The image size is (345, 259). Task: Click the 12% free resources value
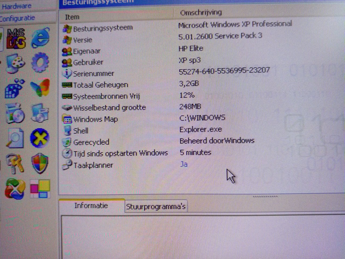(x=187, y=95)
